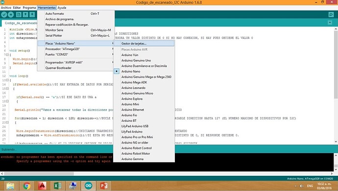338x191 pixels.
Task: Open the Editar menu
Action: point(17,7)
